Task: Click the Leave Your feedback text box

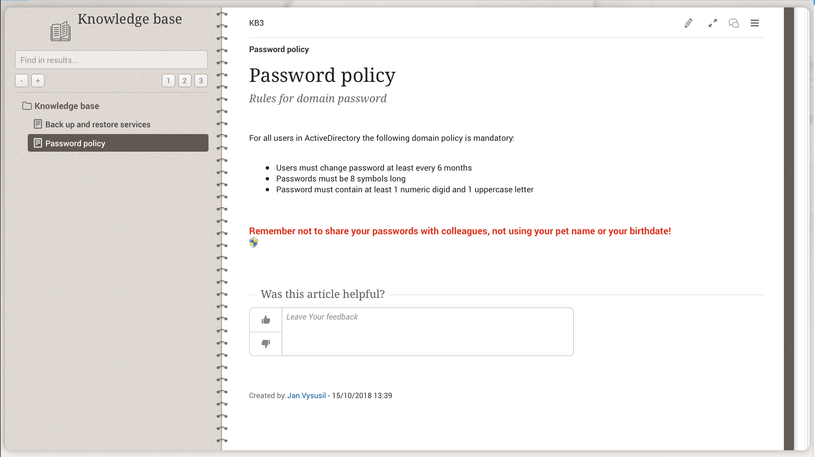Action: pyautogui.click(x=428, y=332)
